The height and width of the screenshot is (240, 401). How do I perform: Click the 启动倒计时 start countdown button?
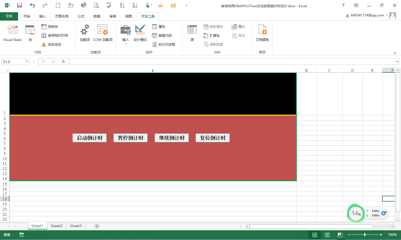[x=90, y=138]
